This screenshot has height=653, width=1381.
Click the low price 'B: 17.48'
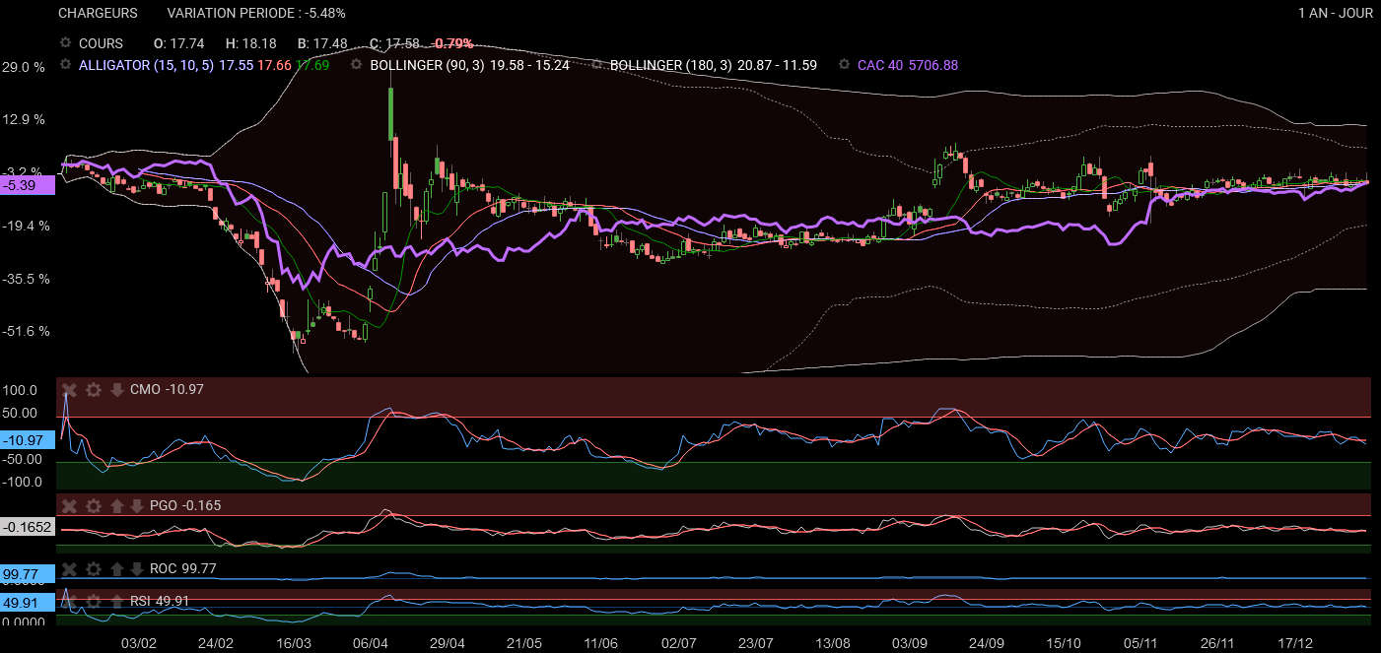(x=323, y=43)
